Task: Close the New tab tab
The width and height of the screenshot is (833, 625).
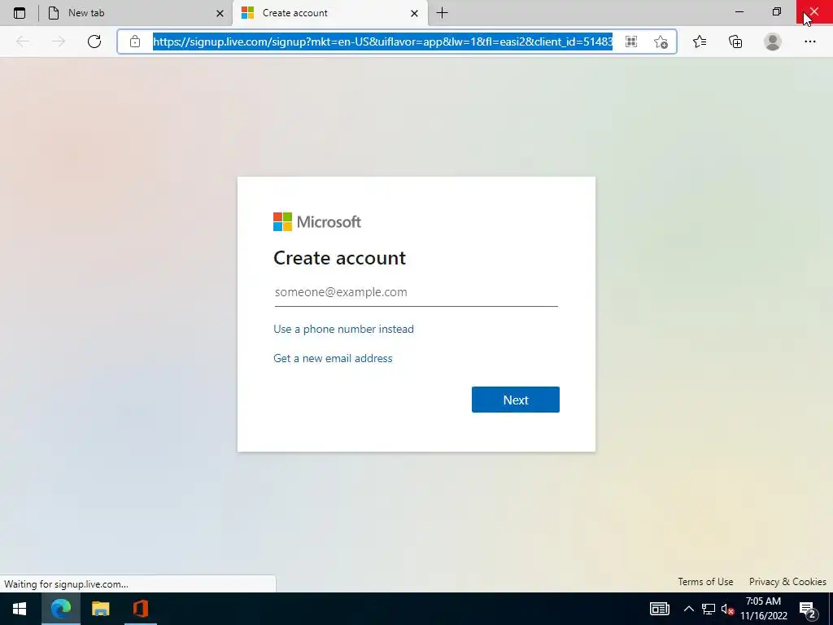Action: [x=220, y=13]
